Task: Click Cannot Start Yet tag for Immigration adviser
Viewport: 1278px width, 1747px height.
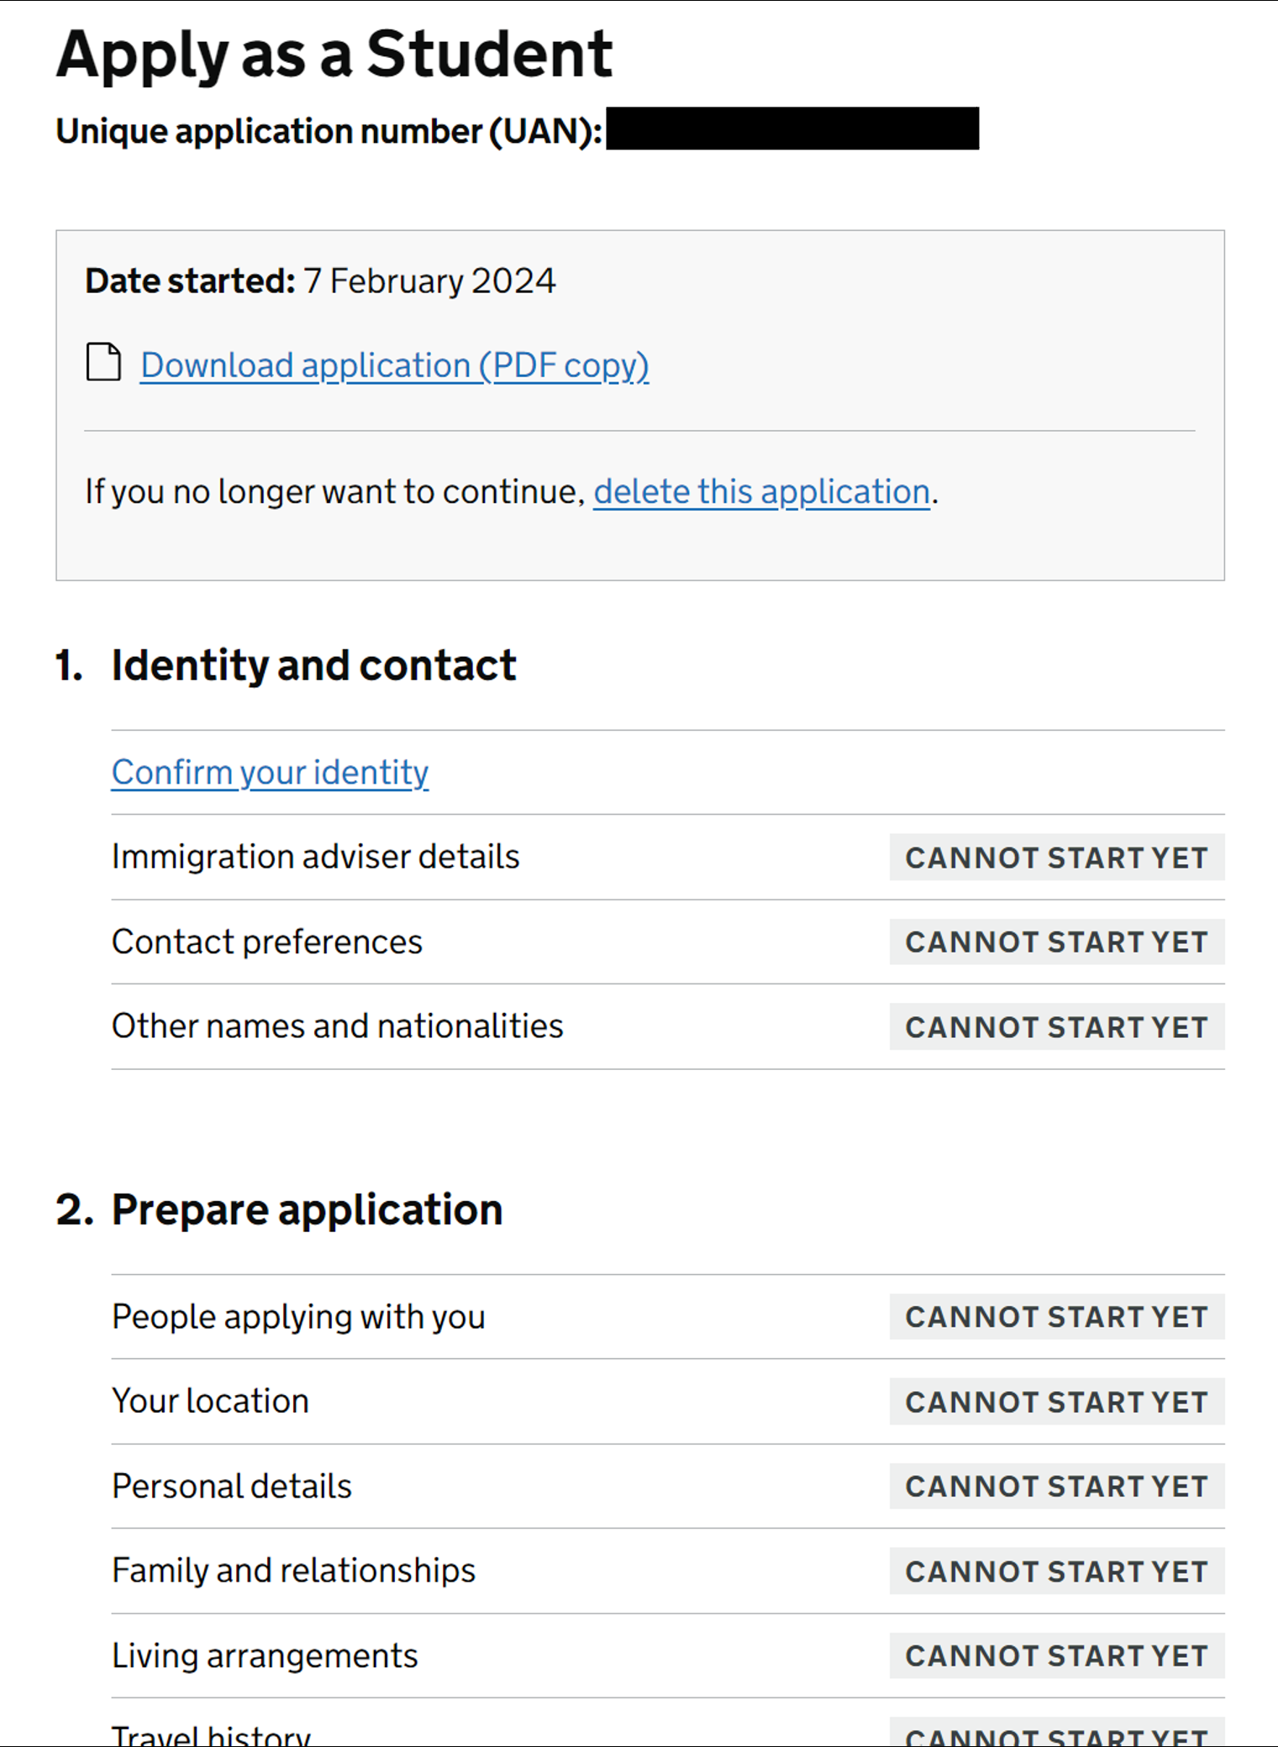Action: click(1056, 858)
